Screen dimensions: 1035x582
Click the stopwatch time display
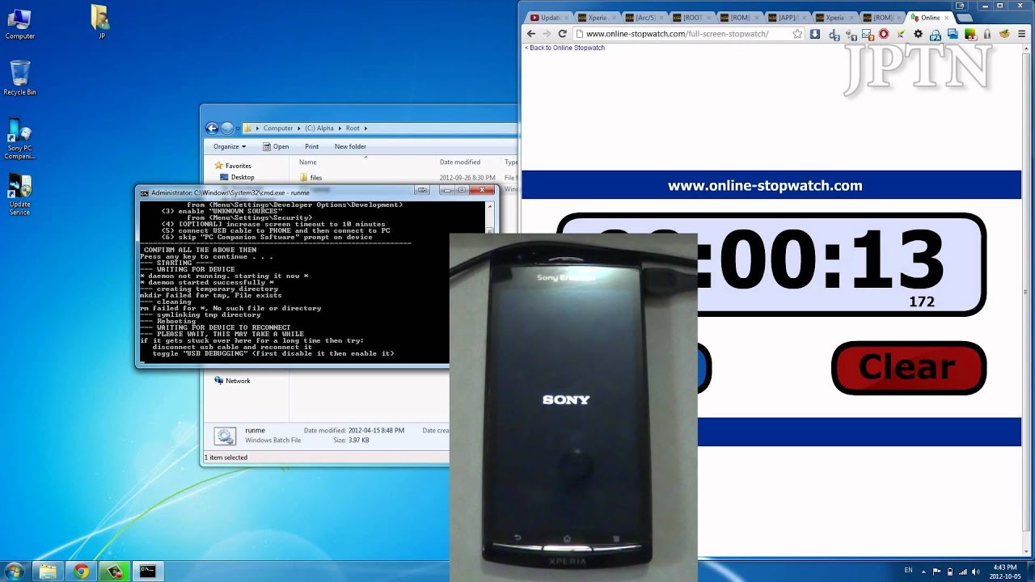click(x=771, y=264)
